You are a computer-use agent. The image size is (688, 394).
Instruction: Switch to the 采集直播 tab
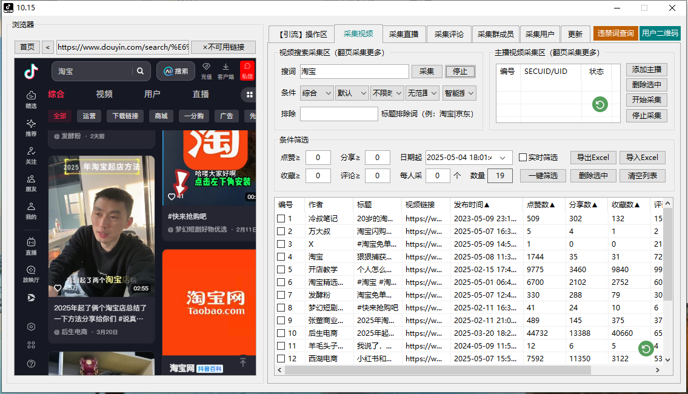click(x=404, y=35)
